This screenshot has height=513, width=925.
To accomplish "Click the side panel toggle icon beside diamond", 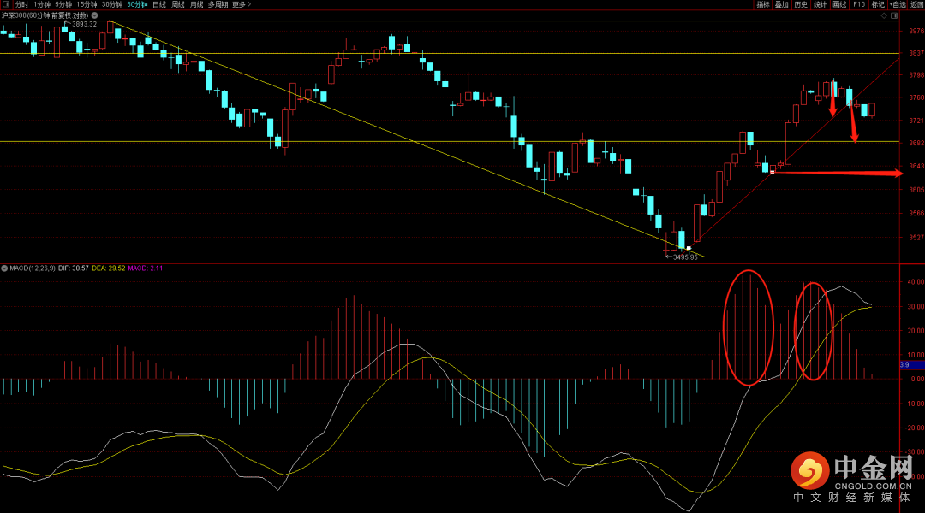I will point(893,15).
